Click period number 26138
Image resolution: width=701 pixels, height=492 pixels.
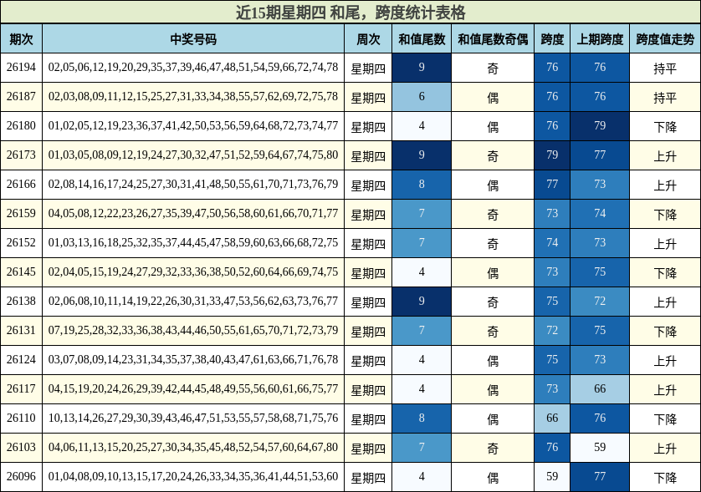[x=21, y=302]
